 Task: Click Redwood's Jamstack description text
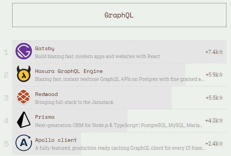[x=74, y=102]
